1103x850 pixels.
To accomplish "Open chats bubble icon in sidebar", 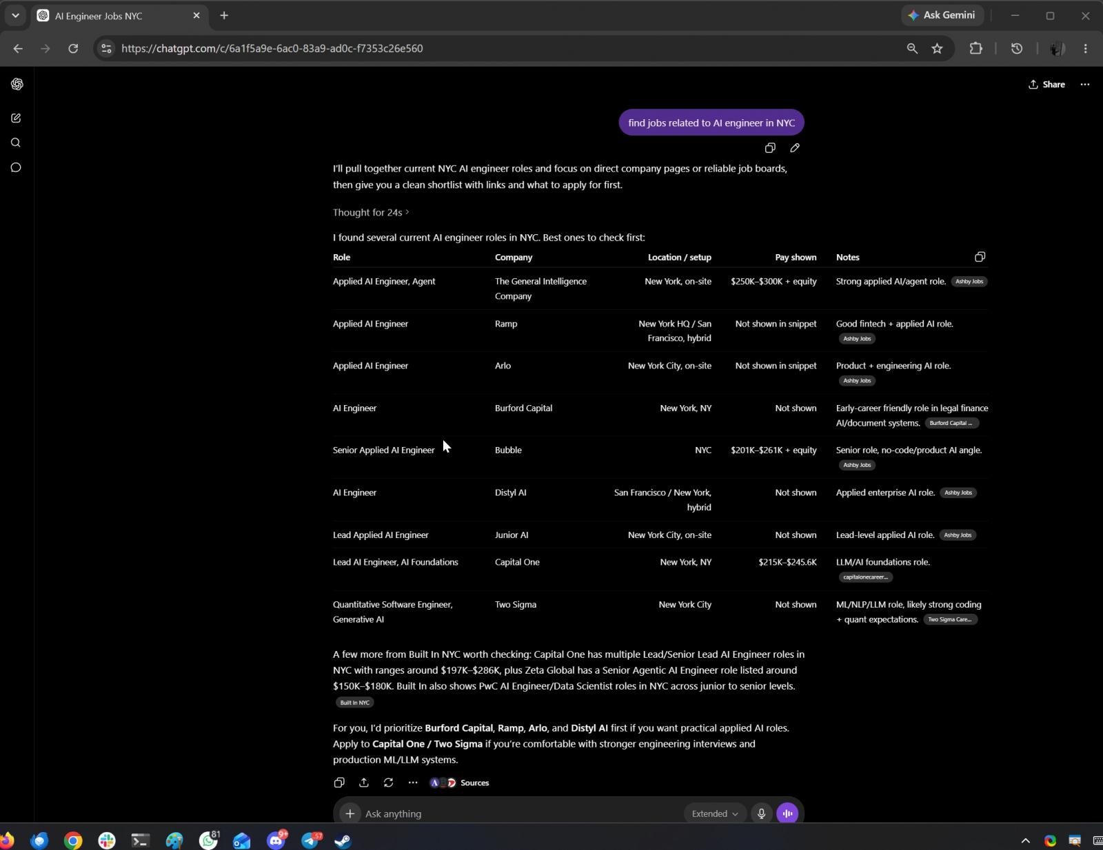I will click(16, 167).
